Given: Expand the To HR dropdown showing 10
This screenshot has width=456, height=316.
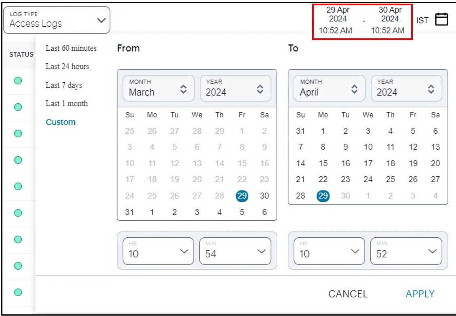Looking at the screenshot, I should coord(329,251).
